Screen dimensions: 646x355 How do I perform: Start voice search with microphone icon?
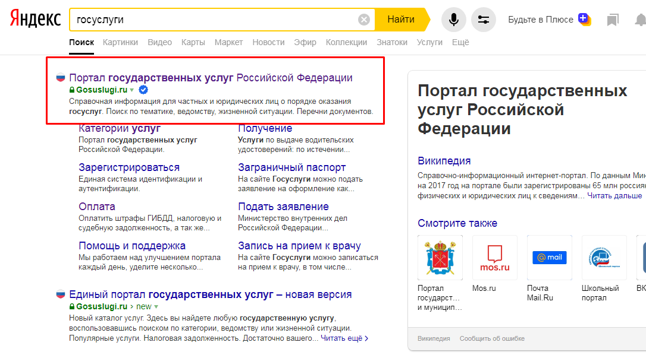click(x=454, y=20)
